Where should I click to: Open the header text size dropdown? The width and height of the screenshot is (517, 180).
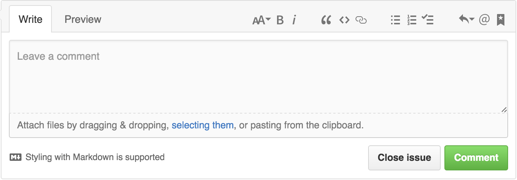(261, 20)
